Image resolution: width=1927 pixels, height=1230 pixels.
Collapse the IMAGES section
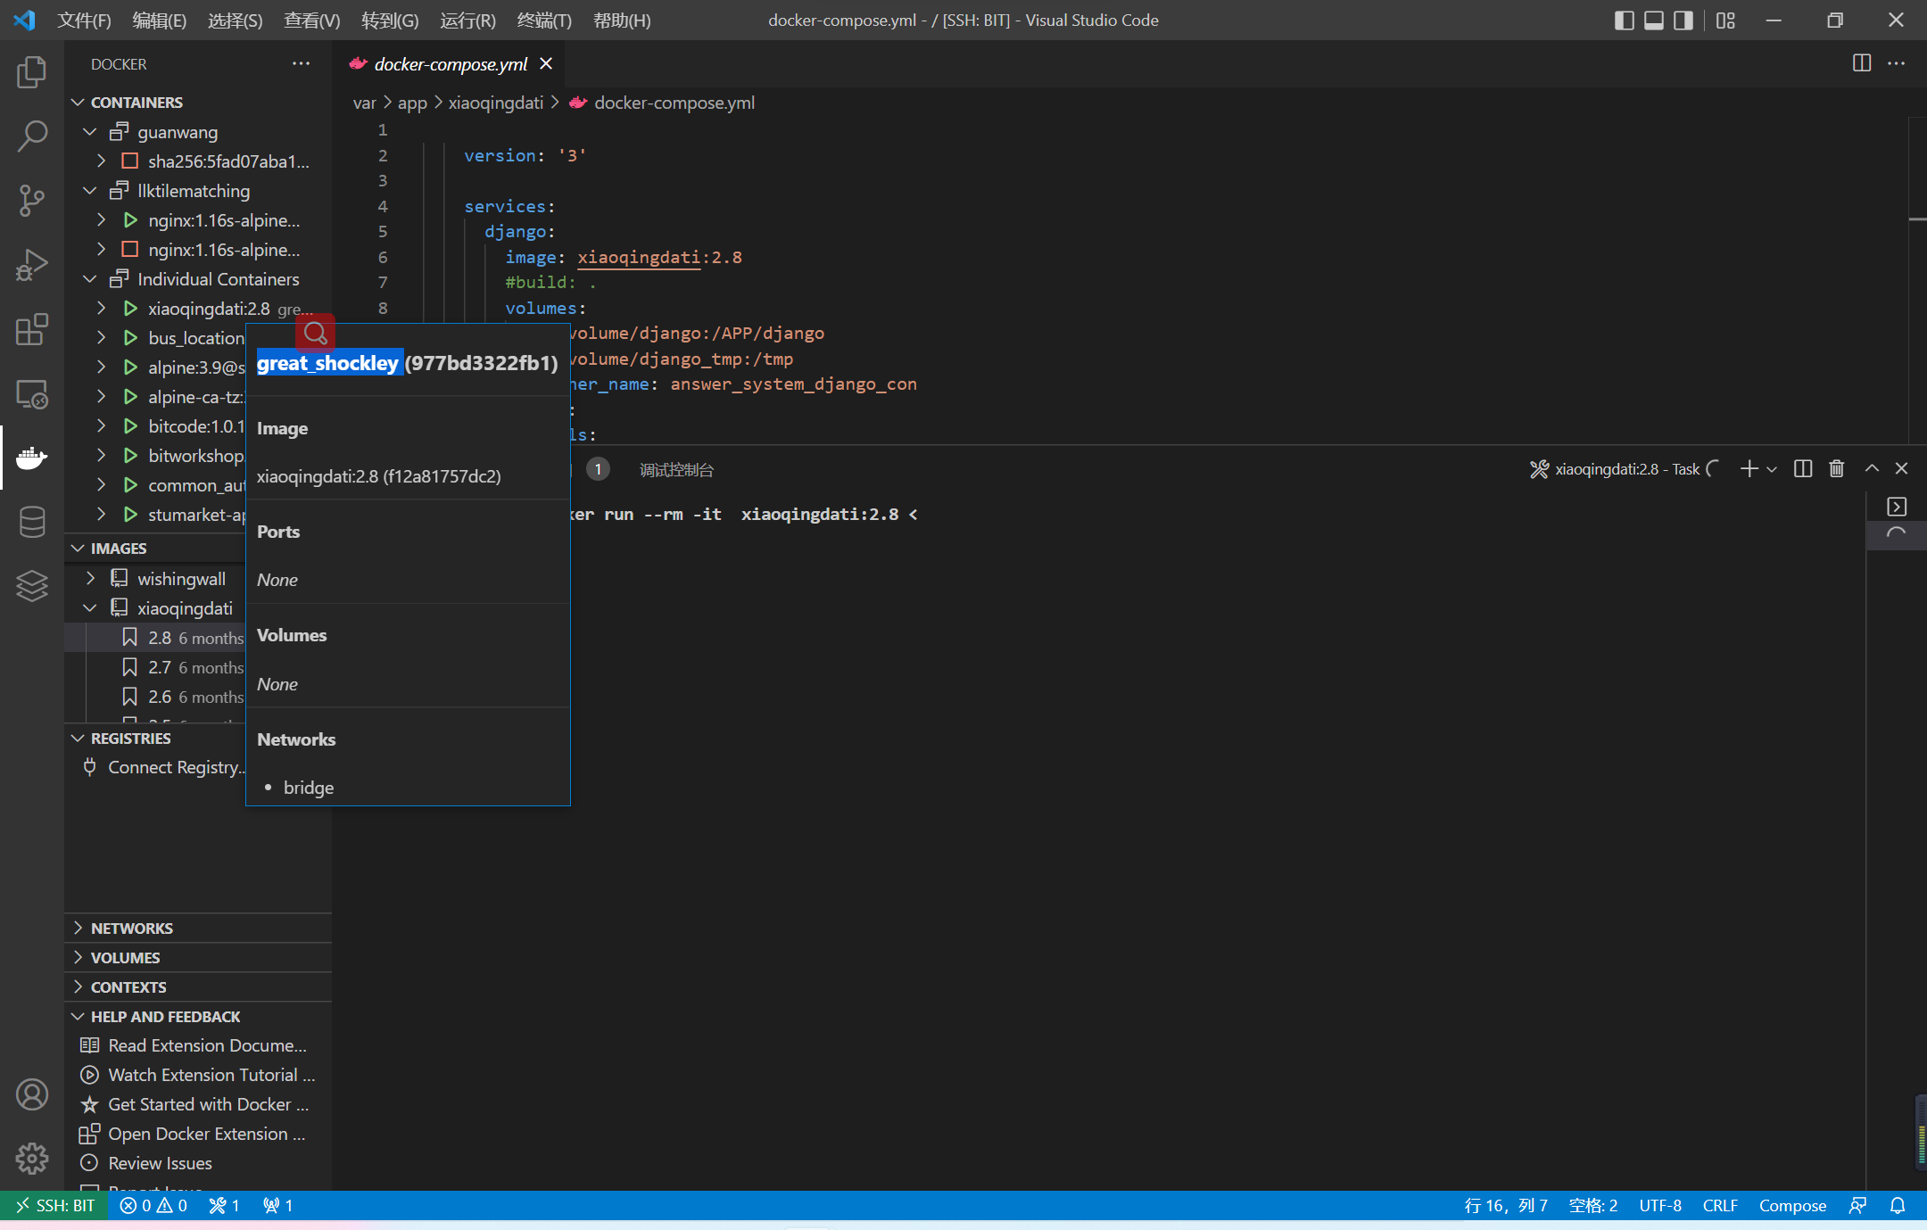click(x=79, y=549)
